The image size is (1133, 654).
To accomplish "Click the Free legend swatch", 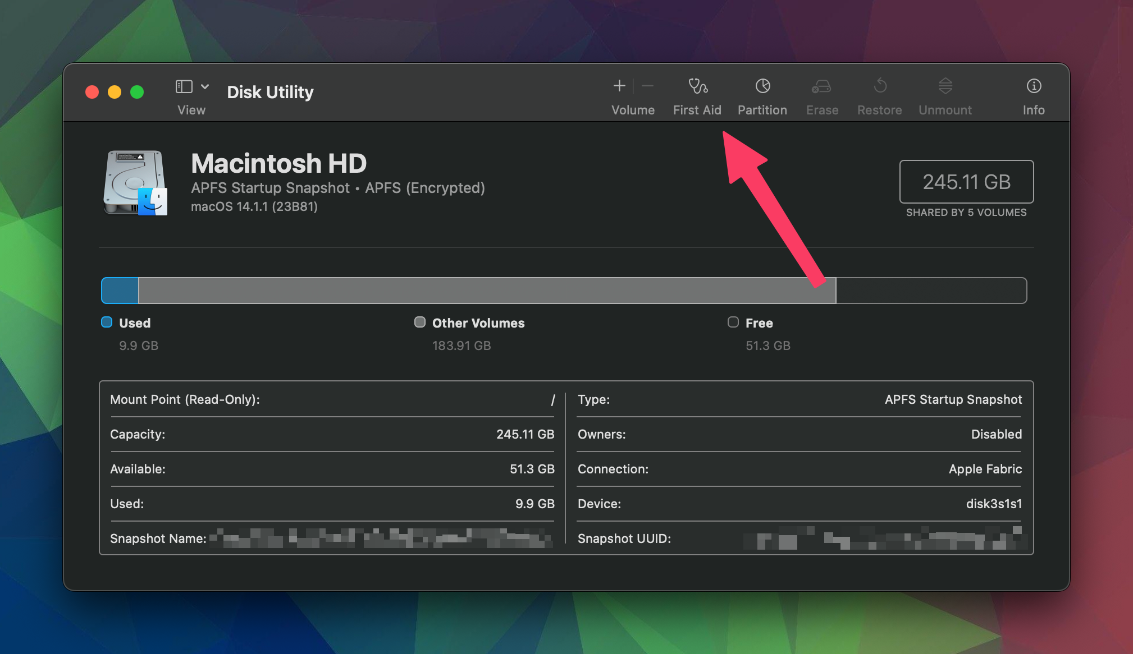I will 733,322.
